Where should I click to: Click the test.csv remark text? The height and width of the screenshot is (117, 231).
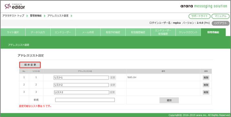click(132, 77)
